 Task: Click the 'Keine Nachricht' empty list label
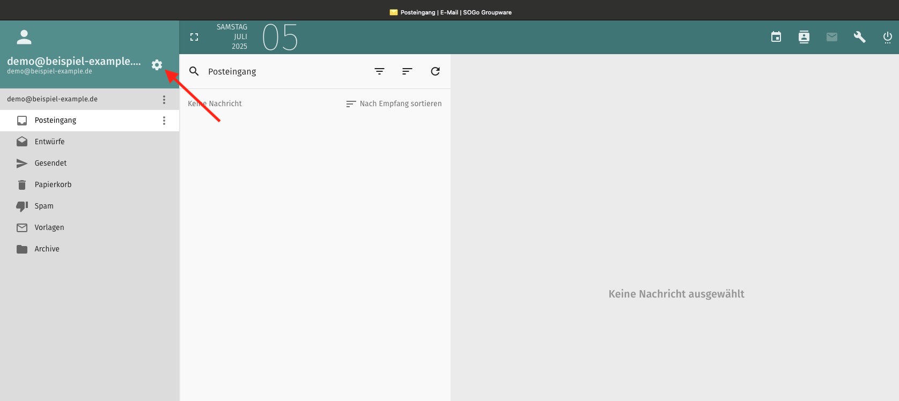click(215, 103)
